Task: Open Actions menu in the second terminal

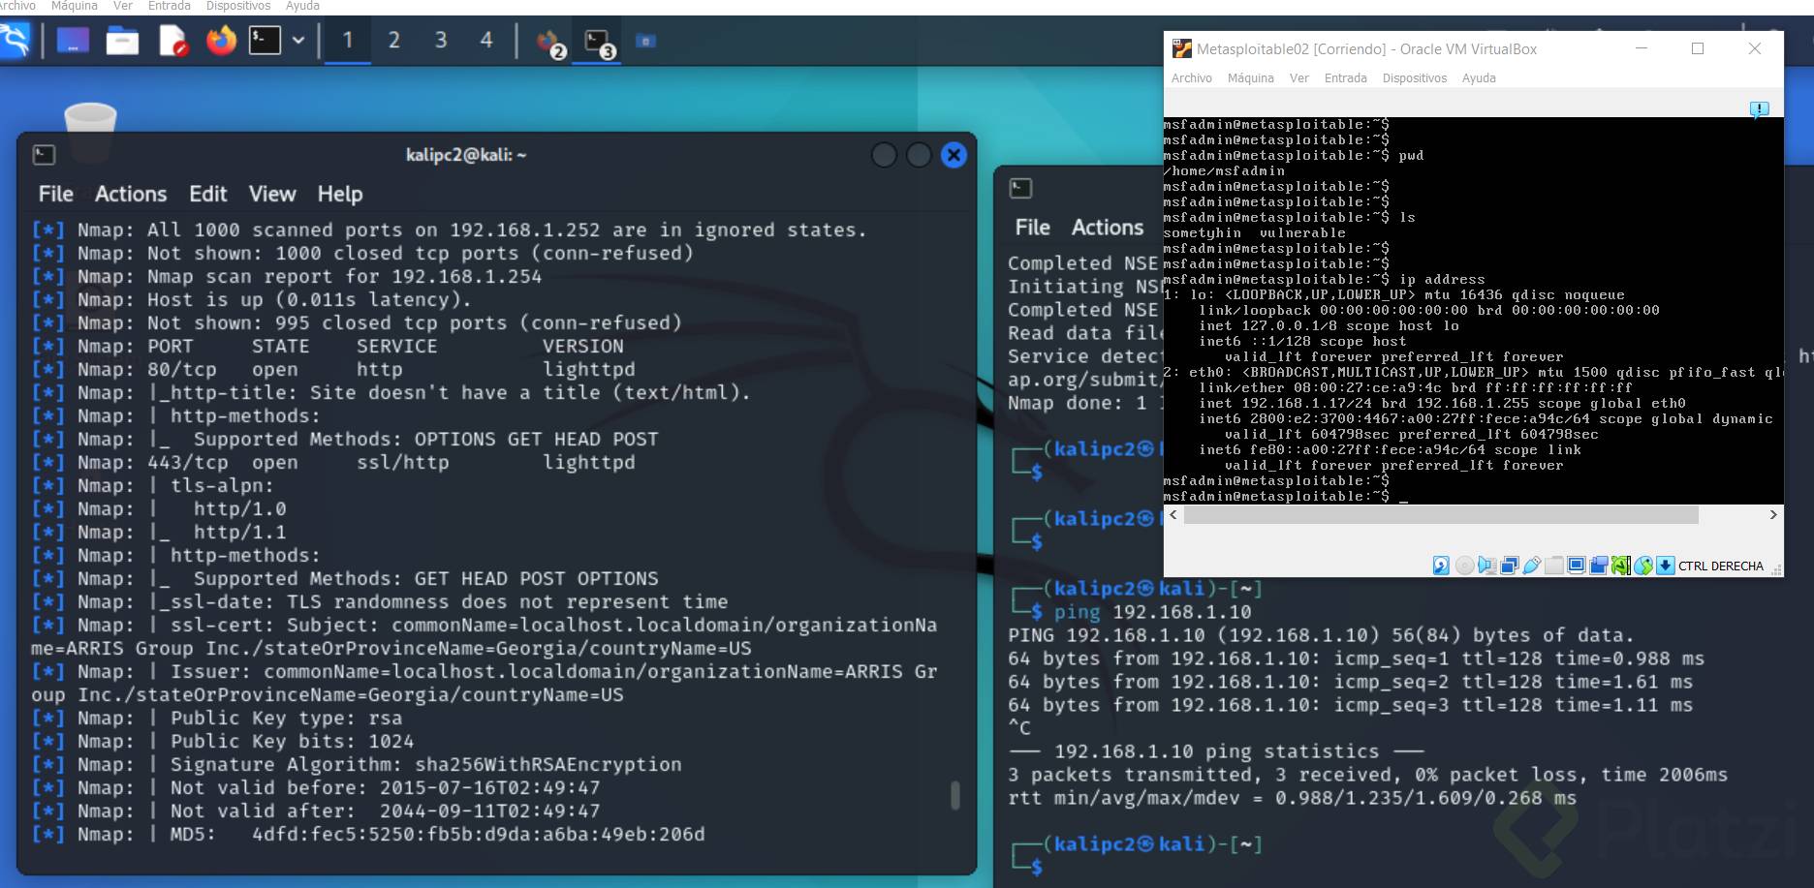Action: tap(1108, 227)
